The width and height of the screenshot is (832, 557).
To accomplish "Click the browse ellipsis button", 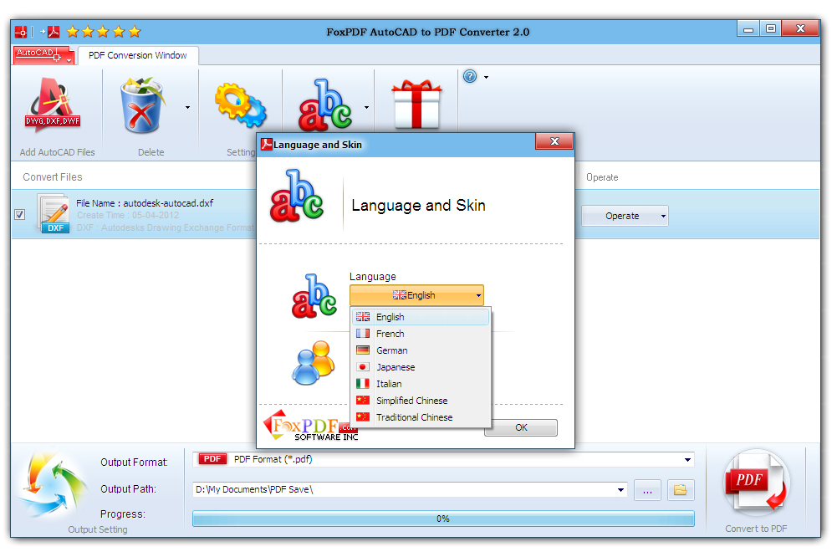I will tap(647, 489).
